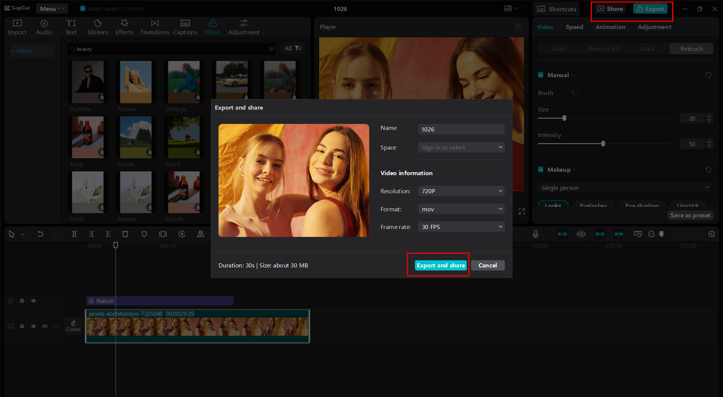Open the All filter sorting dropdown
723x397 pixels.
pos(293,49)
